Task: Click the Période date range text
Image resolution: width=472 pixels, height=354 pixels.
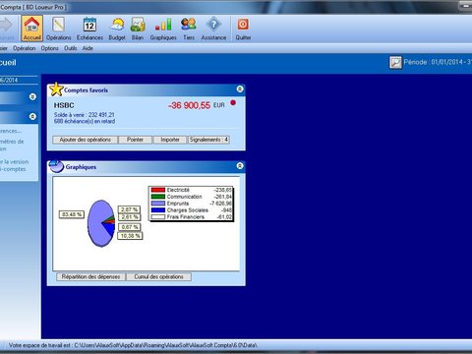Action: point(438,62)
